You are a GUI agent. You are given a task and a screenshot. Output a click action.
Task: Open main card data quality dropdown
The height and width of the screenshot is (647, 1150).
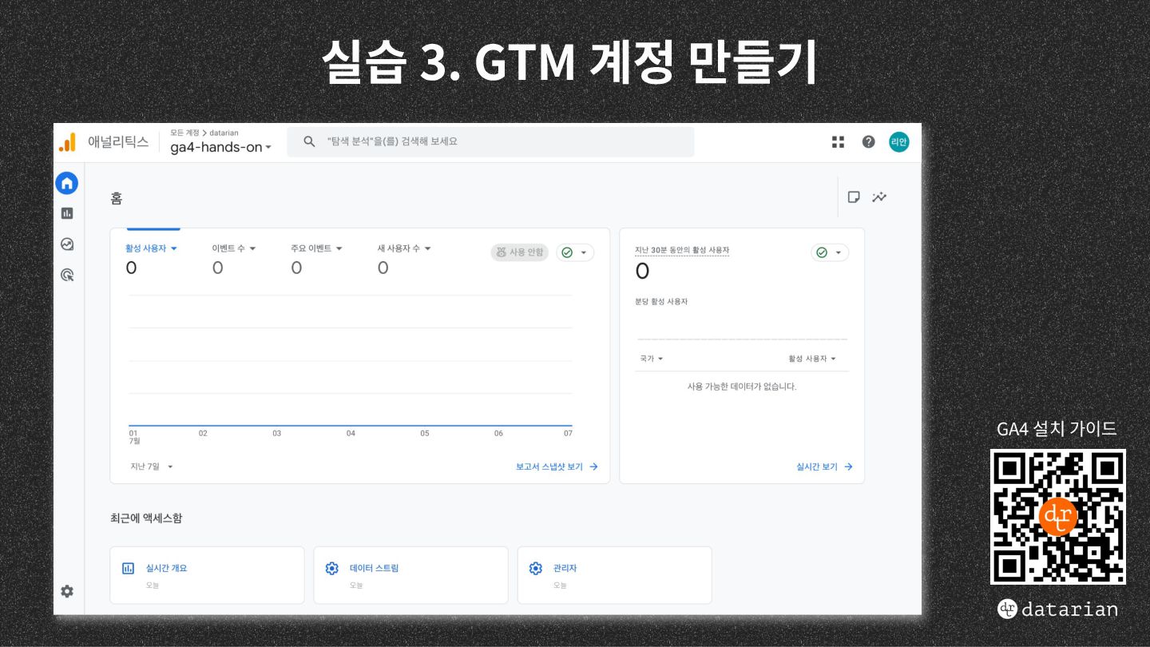click(575, 252)
